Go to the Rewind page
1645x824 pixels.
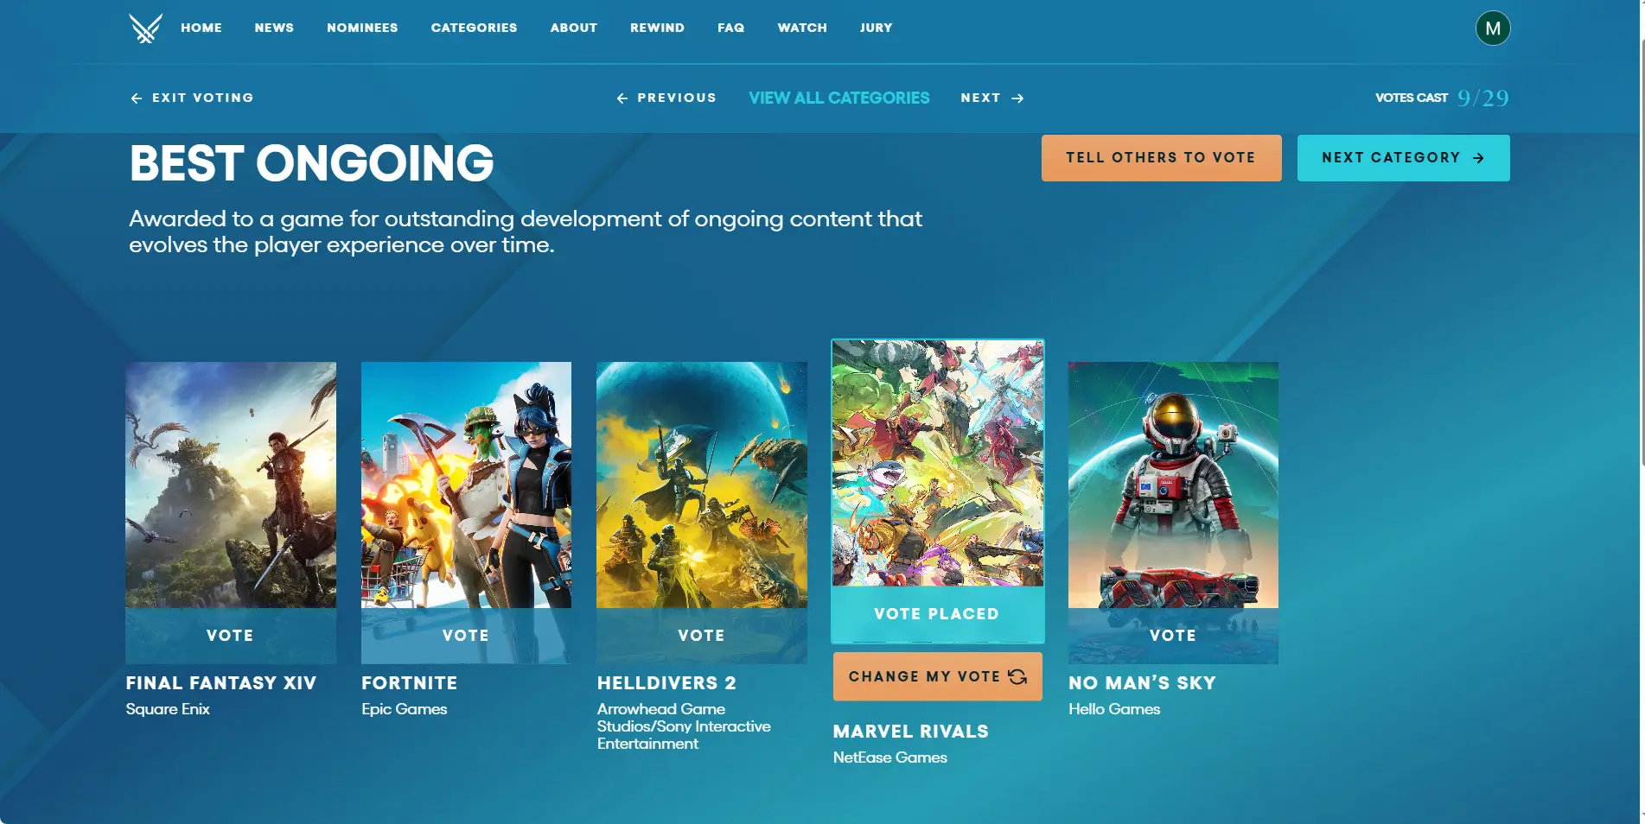coord(657,28)
